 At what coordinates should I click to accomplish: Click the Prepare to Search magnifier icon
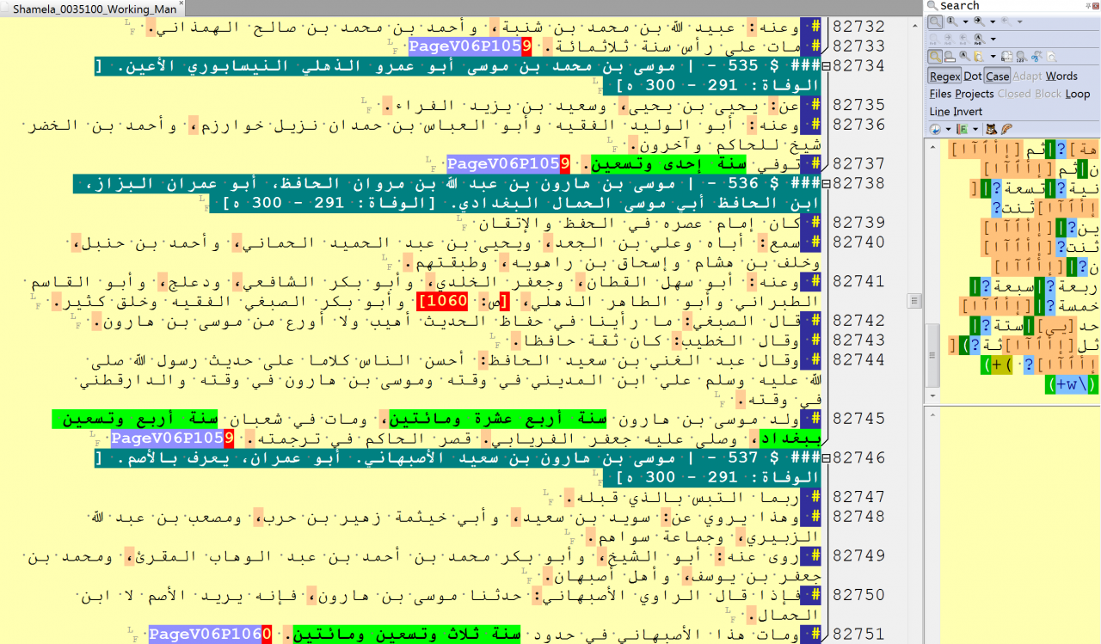(x=935, y=21)
